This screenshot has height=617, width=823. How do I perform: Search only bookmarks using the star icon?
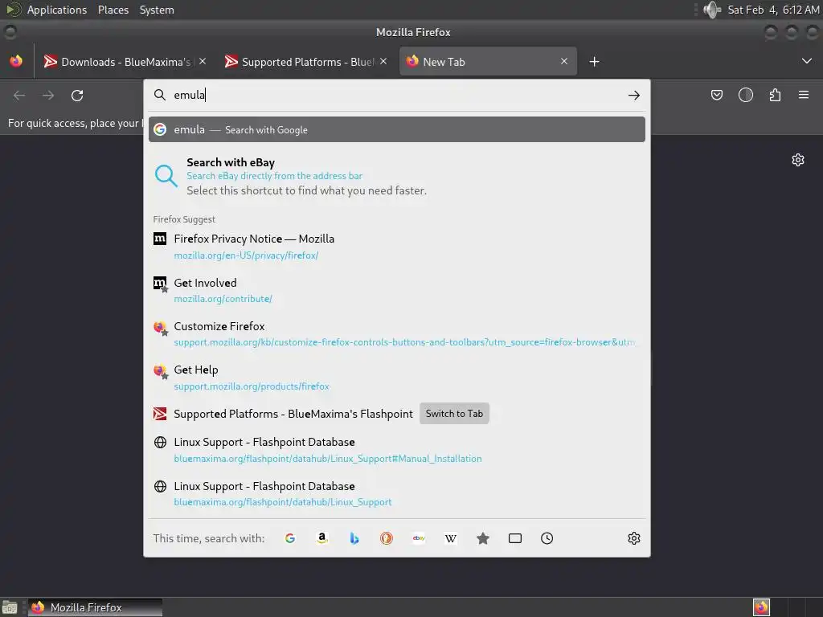(x=483, y=538)
